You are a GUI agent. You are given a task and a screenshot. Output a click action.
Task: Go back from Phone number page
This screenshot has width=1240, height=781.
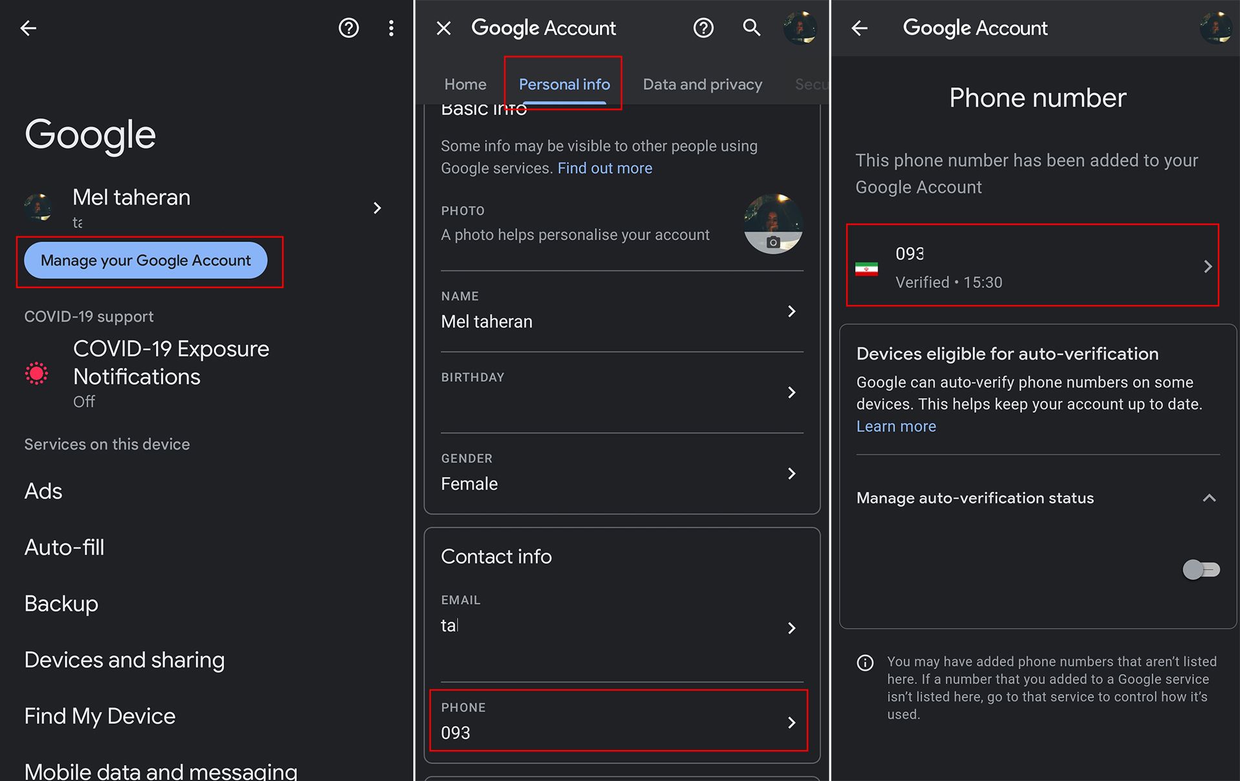point(860,28)
